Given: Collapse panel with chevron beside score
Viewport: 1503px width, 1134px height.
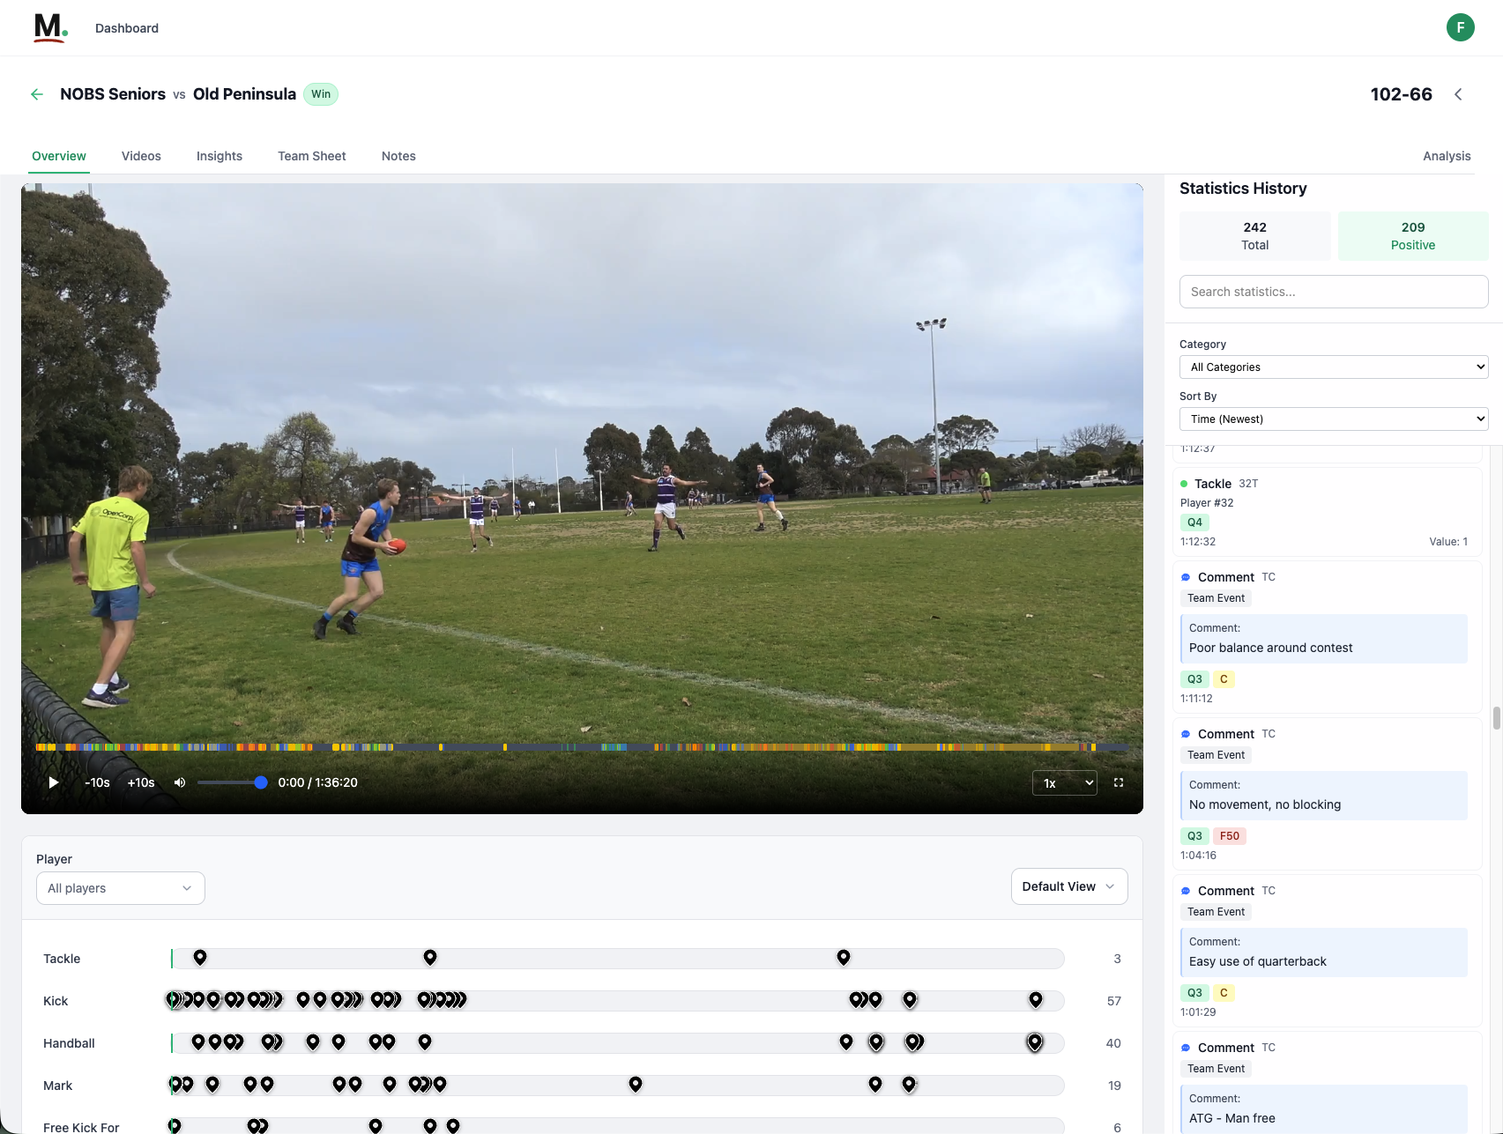Looking at the screenshot, I should [x=1458, y=94].
